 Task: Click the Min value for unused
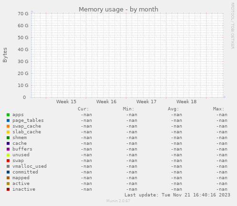(132, 155)
